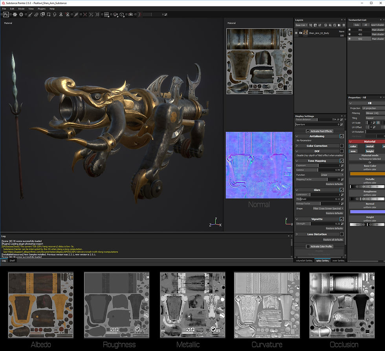The image size is (385, 351).
Task: Toggle the Activate Post Effects checkbox
Action: [308, 131]
